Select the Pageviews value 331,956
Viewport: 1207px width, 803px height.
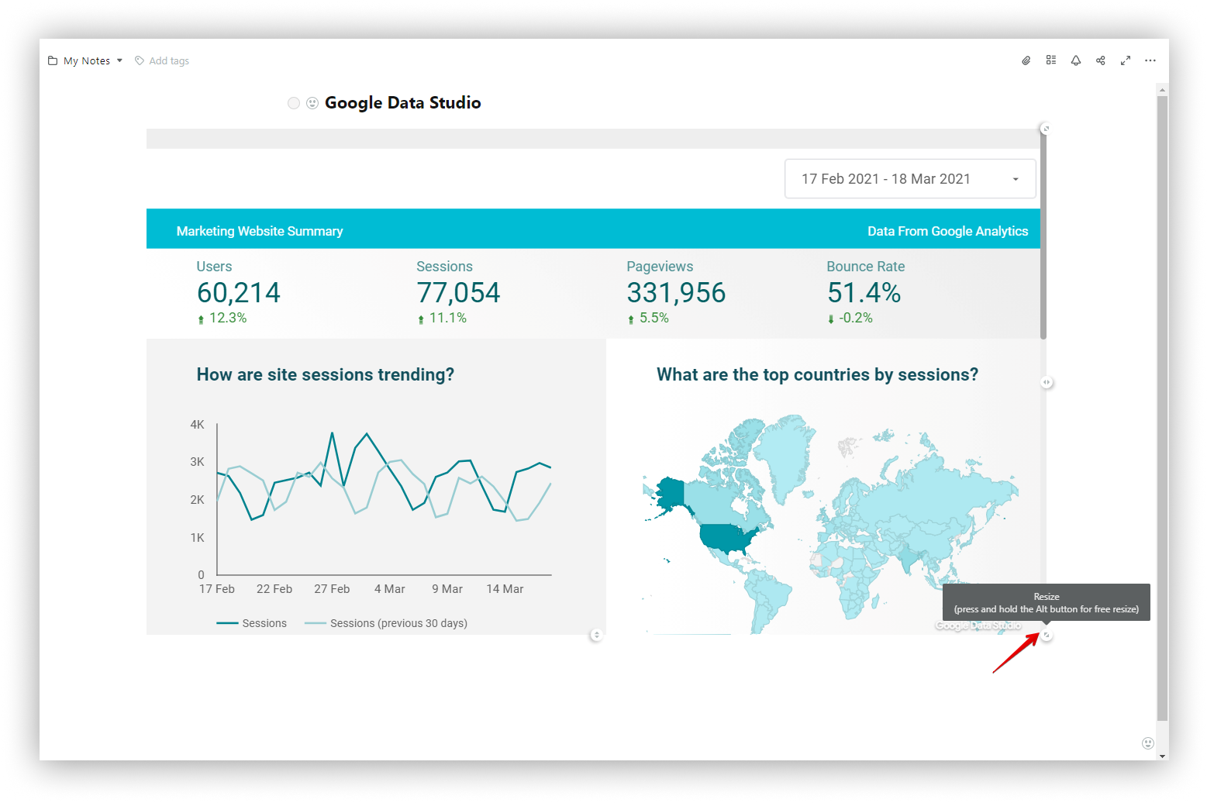pos(676,293)
